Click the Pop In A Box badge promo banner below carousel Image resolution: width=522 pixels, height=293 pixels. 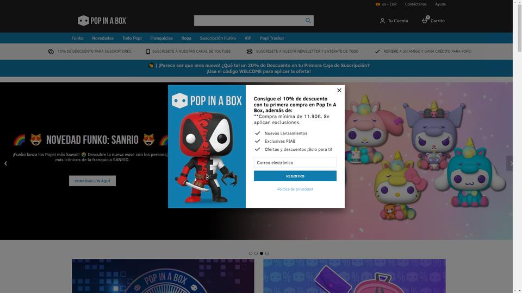pos(163,276)
